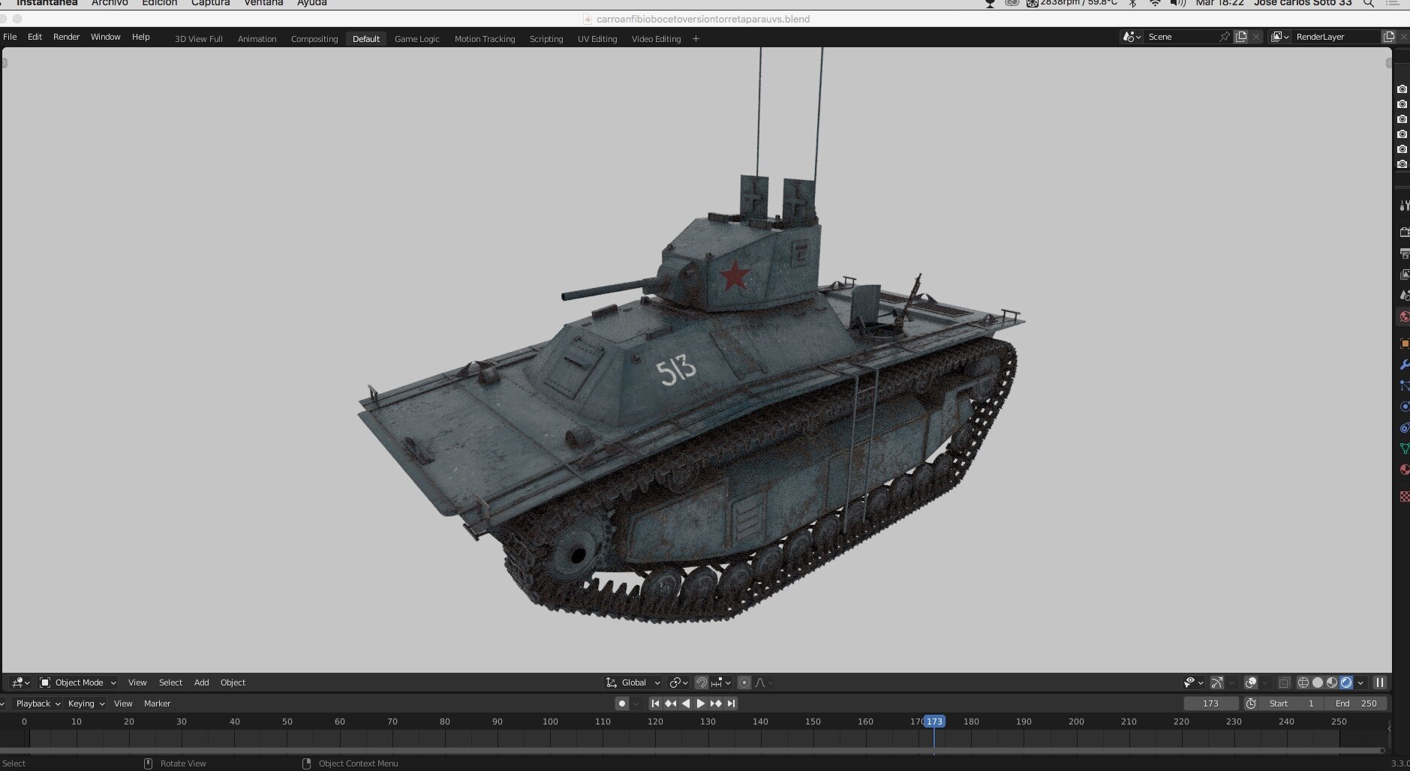Viewport: 1410px width, 771px height.
Task: Switch to the Animation workspace tab
Action: 257,39
